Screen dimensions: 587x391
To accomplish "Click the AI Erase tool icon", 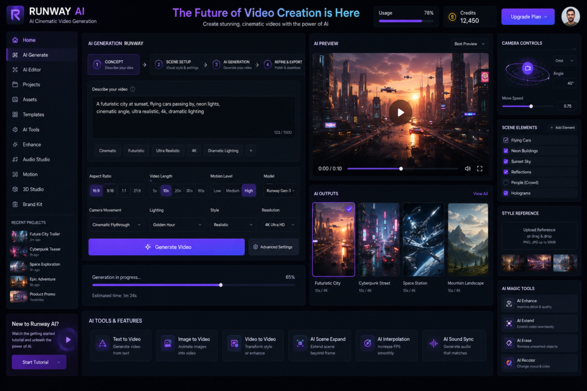I will coord(509,343).
